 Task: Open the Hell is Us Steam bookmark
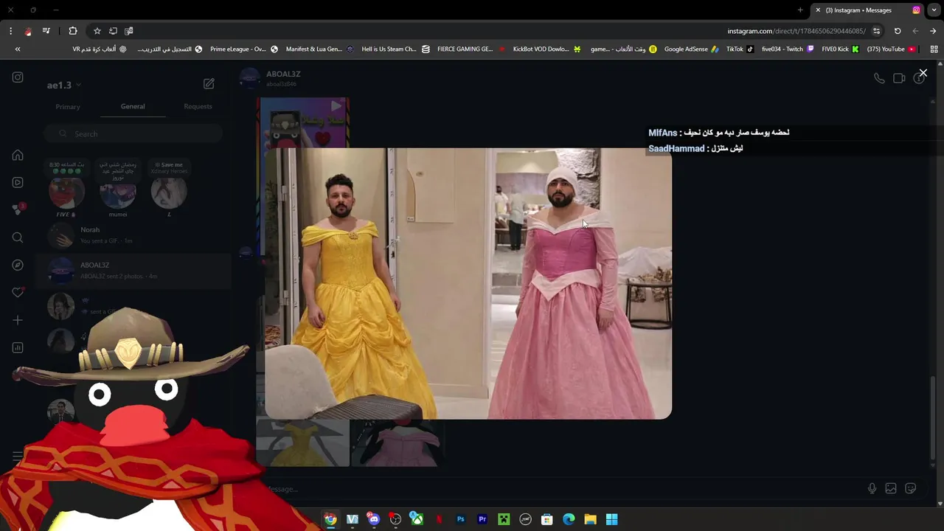point(395,49)
